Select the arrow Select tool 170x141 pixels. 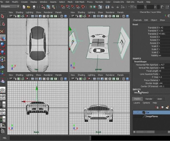point(3,16)
